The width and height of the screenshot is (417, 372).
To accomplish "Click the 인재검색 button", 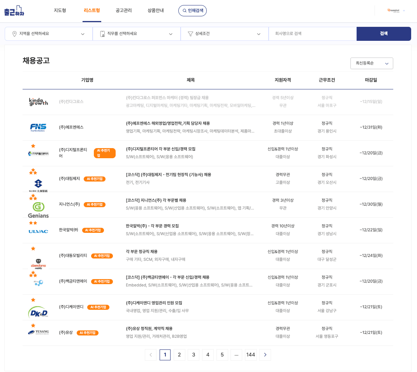I will (x=193, y=10).
